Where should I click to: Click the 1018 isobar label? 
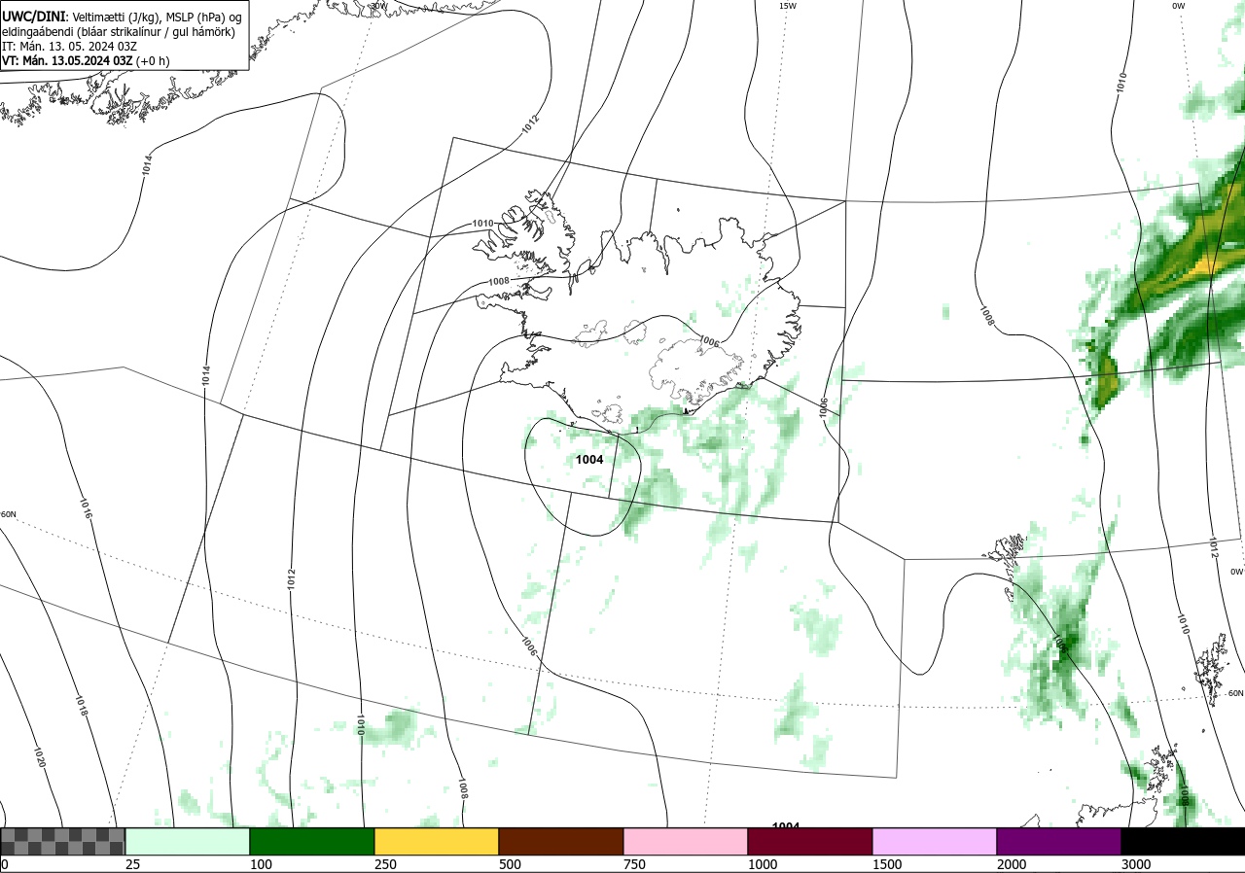(x=82, y=707)
